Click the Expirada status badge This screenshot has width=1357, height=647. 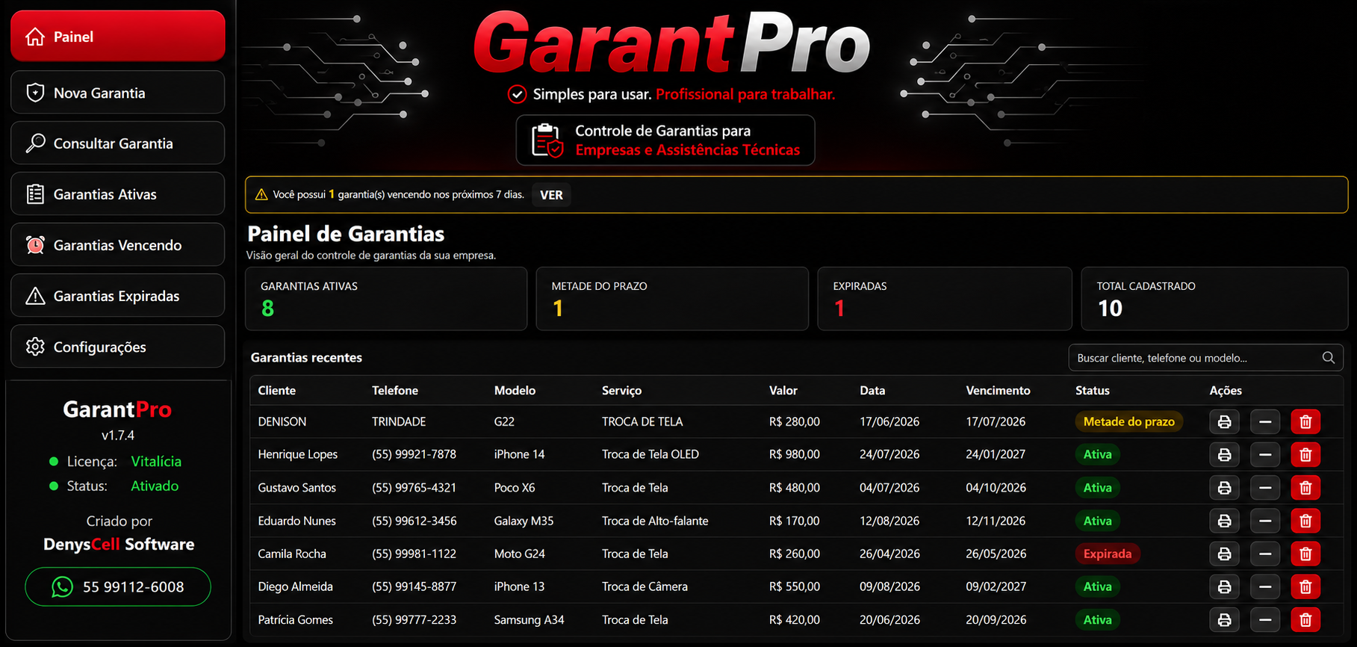point(1107,554)
